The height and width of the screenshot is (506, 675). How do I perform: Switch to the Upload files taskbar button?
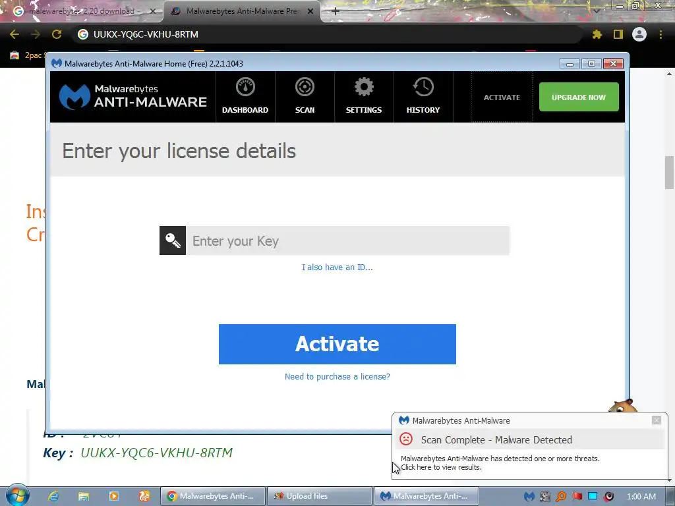pos(319,496)
